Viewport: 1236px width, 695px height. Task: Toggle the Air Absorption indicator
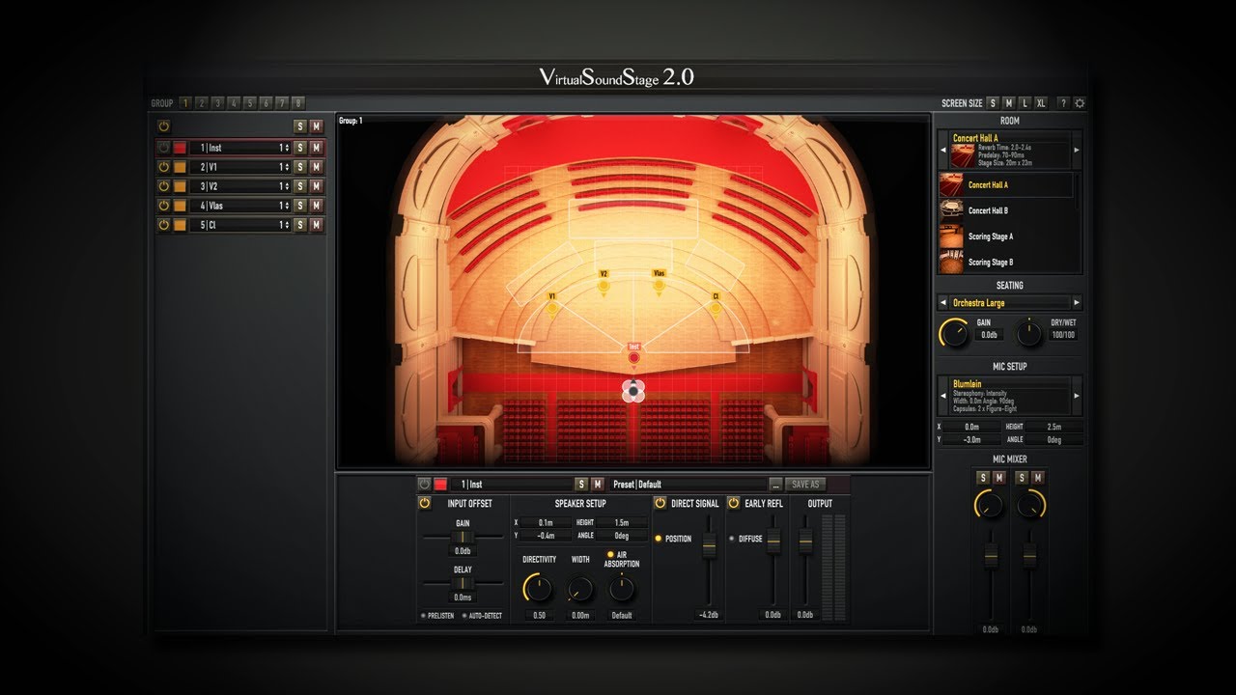click(610, 554)
